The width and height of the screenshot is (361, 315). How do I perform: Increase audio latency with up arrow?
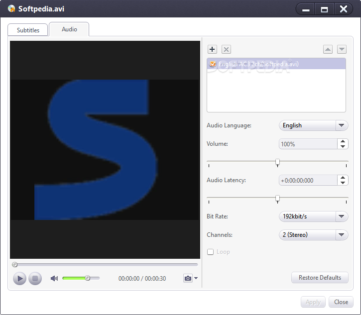(343, 178)
